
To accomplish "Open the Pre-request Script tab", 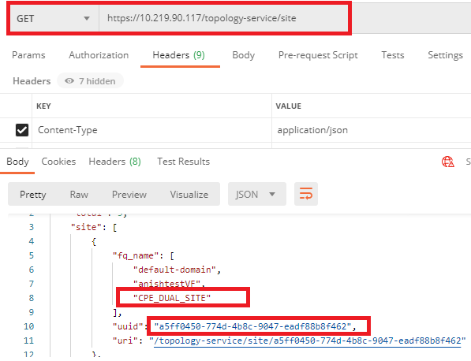I will click(318, 55).
